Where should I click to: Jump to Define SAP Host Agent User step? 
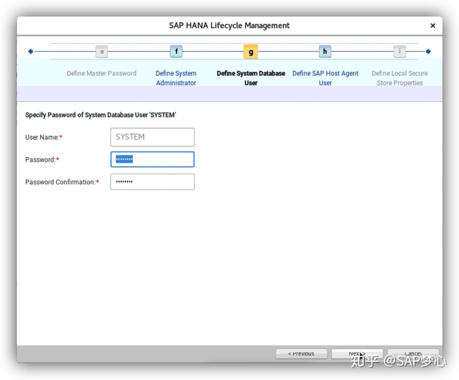pyautogui.click(x=325, y=78)
